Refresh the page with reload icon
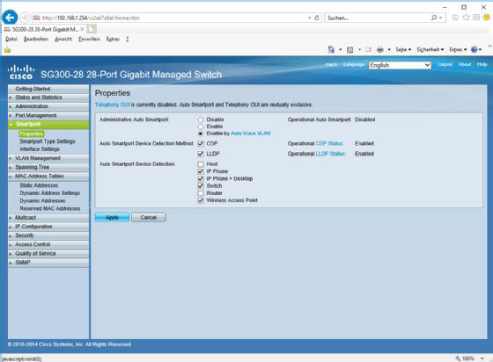This screenshot has height=362, width=493. click(x=317, y=18)
